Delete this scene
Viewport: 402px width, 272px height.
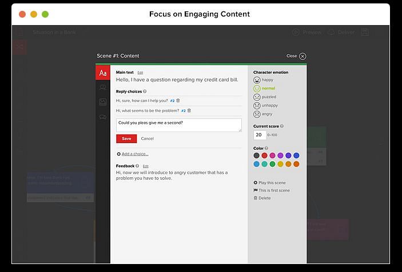(262, 198)
